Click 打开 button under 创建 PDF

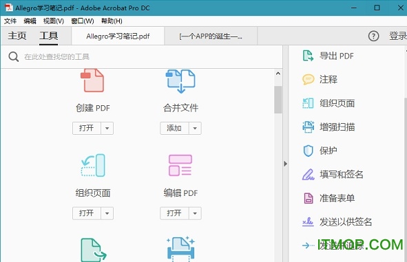(x=87, y=128)
